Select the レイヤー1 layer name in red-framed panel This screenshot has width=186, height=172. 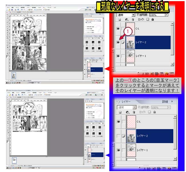[141, 56]
